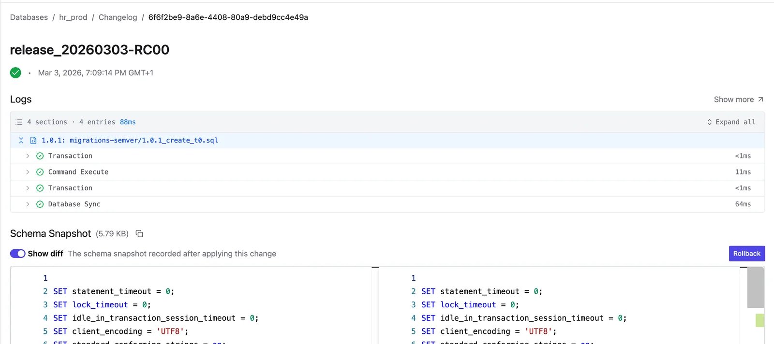
Task: Select 1.0.1_create_t0.sql section title
Action: tap(130, 141)
